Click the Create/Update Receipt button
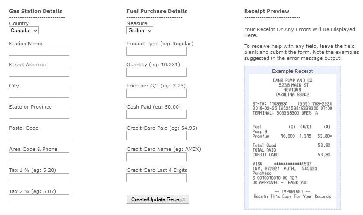This screenshot has height=215, width=363. 158,199
